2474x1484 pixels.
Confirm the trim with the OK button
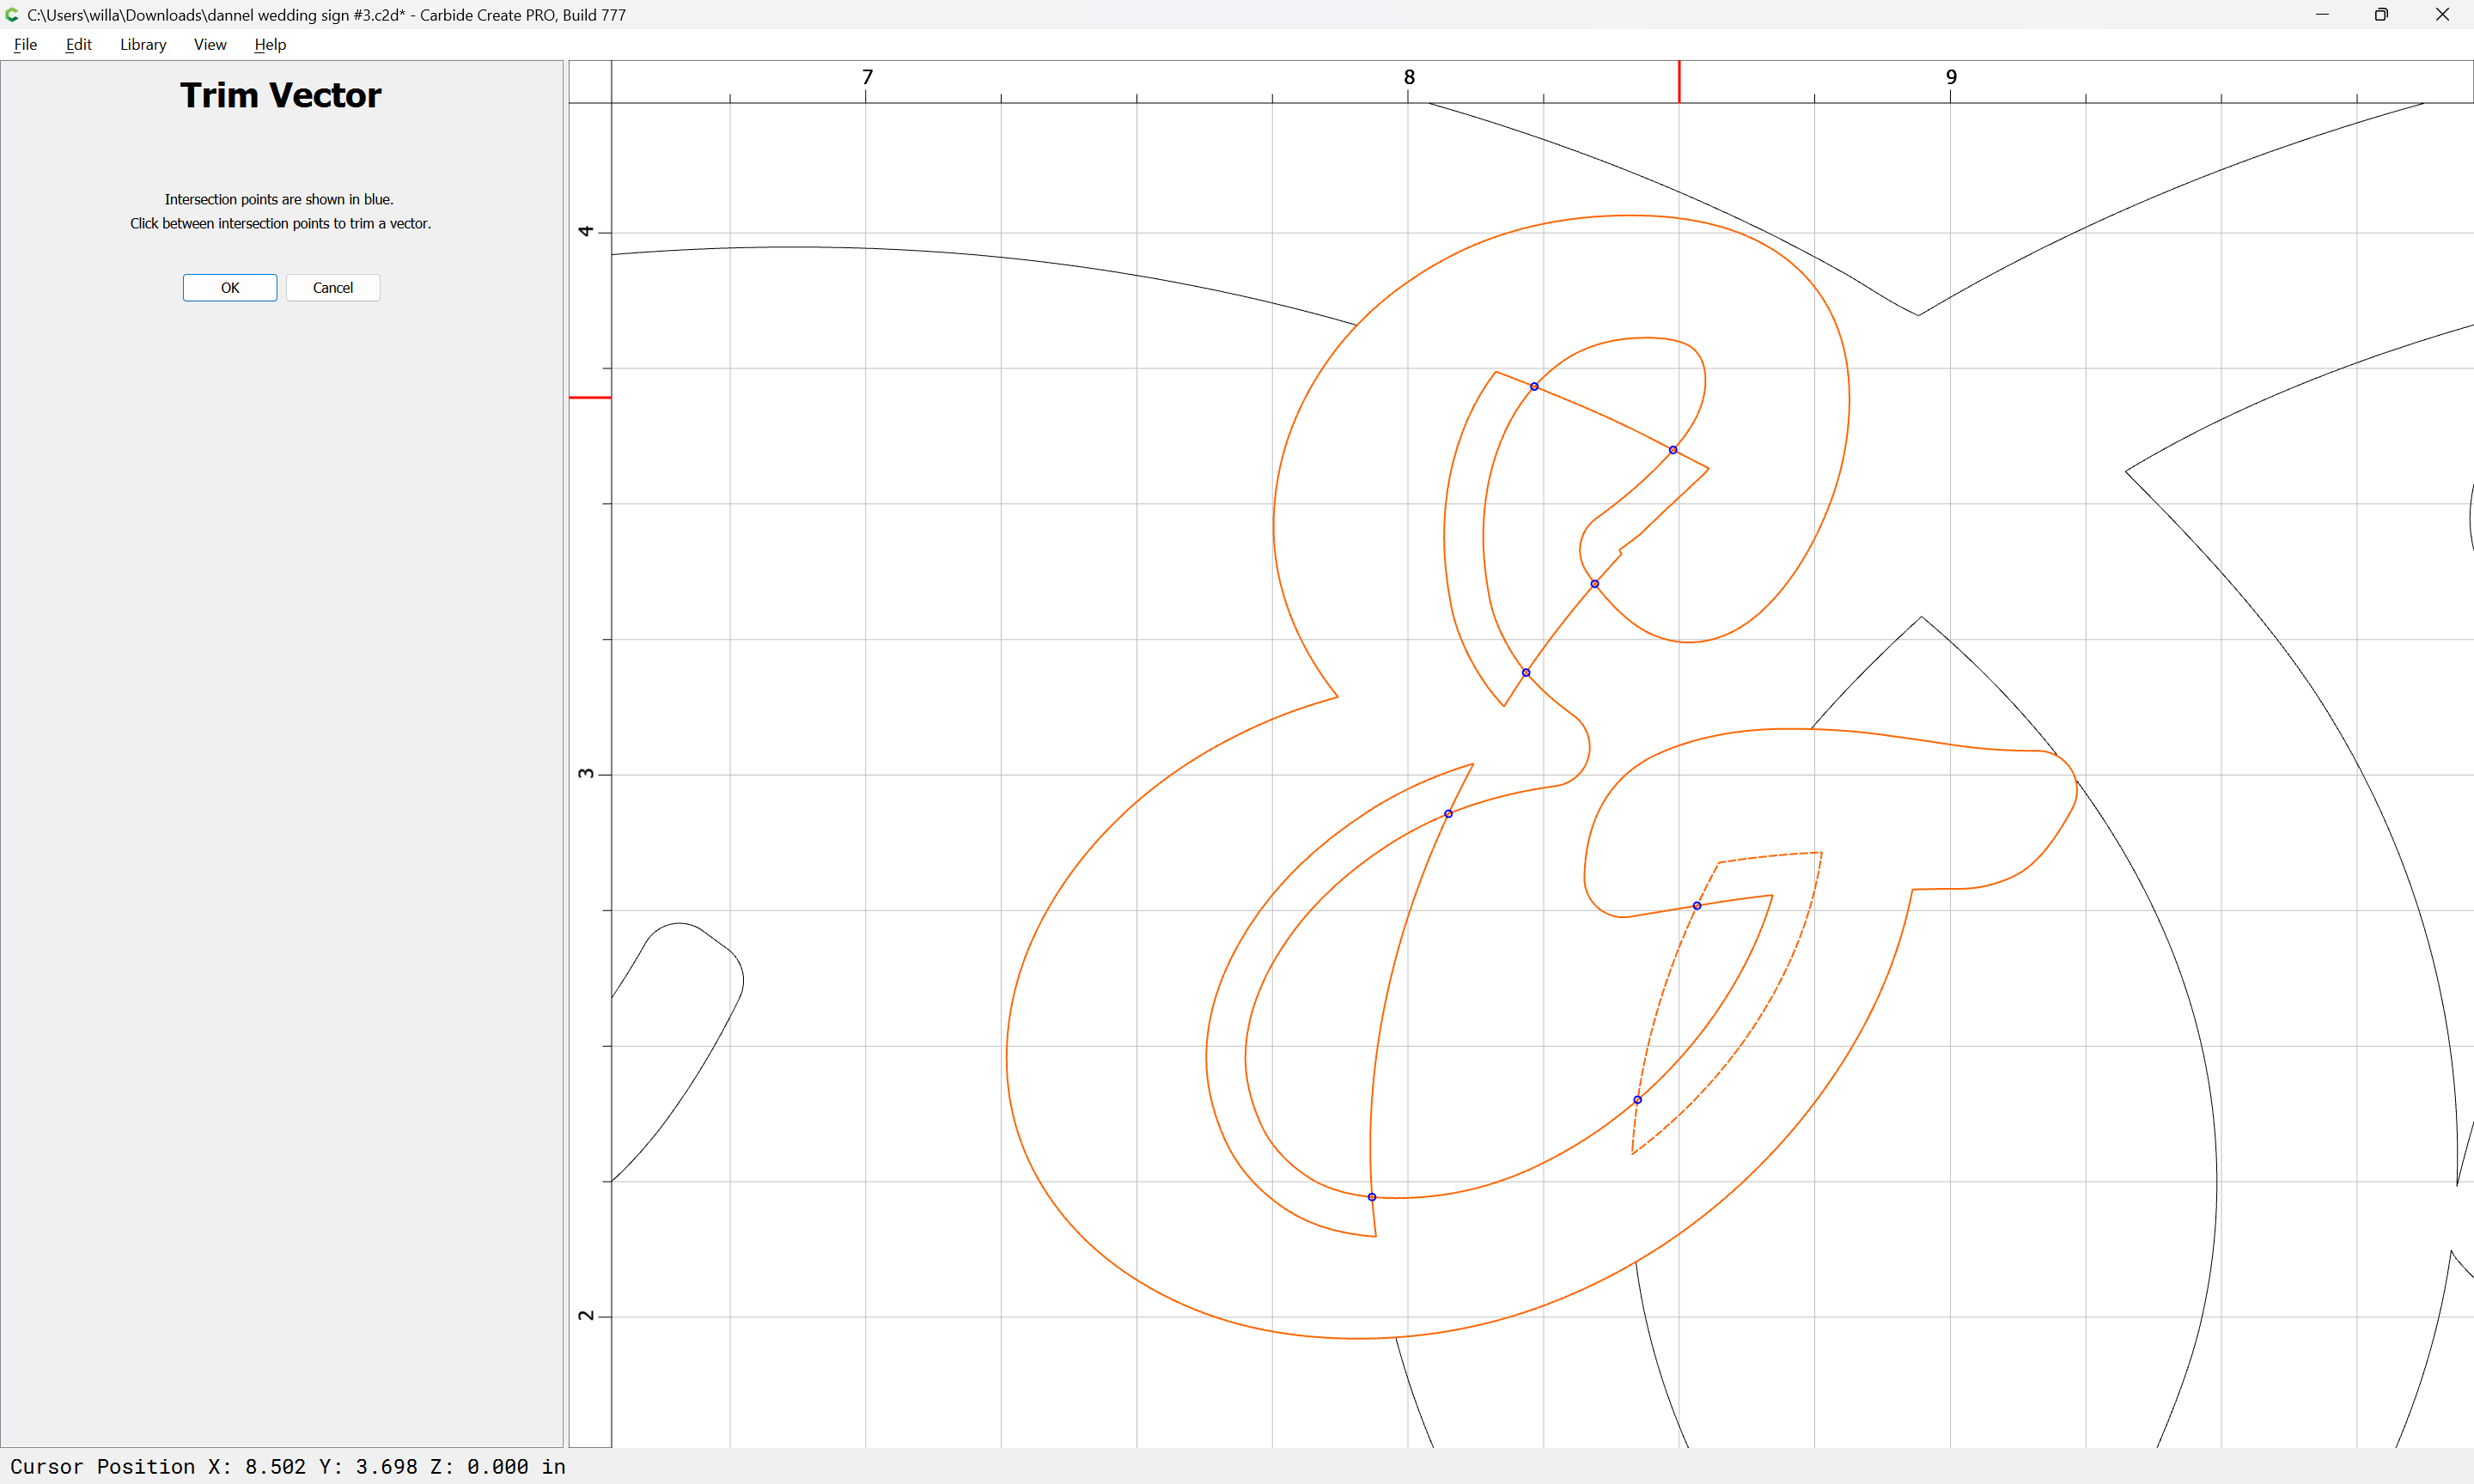coord(230,288)
